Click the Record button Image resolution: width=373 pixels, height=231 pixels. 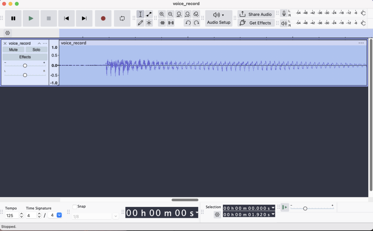click(103, 18)
